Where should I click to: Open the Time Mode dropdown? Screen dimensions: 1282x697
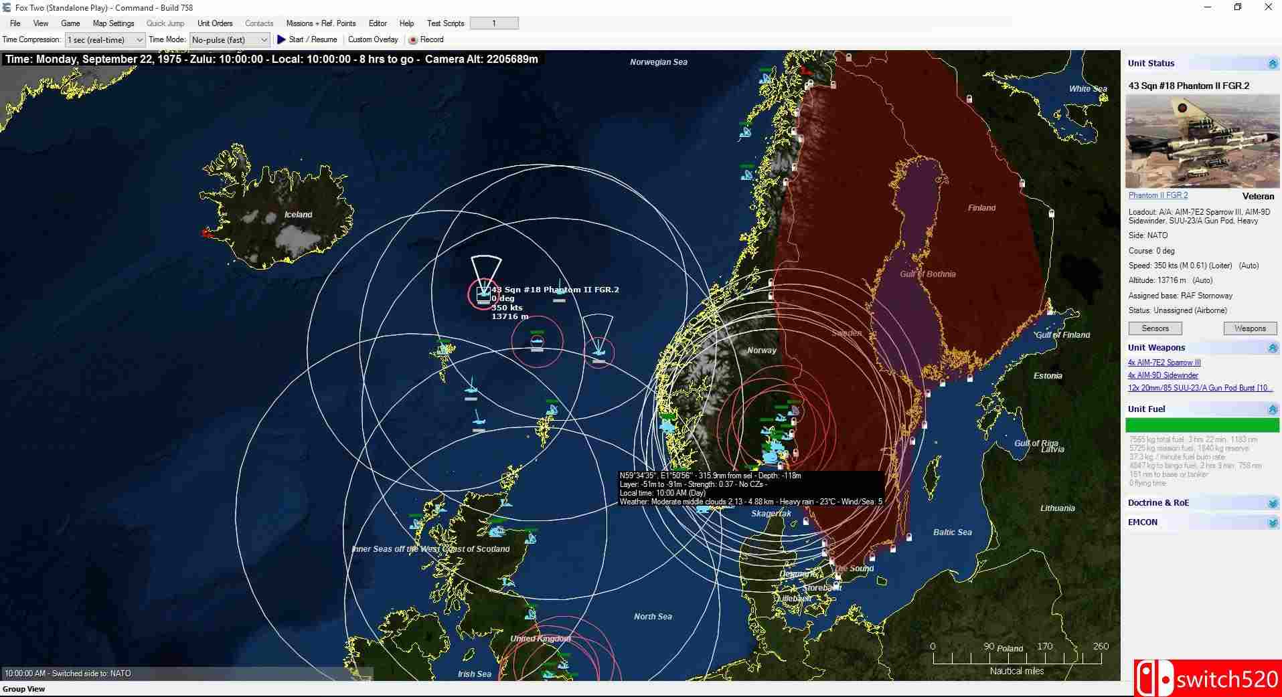tap(264, 39)
